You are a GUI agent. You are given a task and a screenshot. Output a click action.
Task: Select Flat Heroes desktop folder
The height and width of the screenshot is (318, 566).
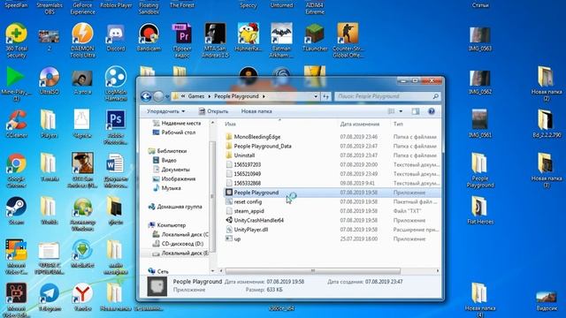pyautogui.click(x=479, y=210)
